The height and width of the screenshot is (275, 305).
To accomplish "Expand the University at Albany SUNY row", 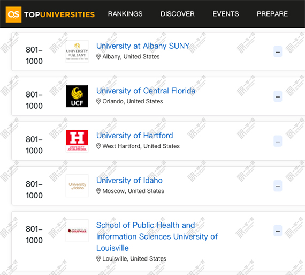I will tap(278, 51).
